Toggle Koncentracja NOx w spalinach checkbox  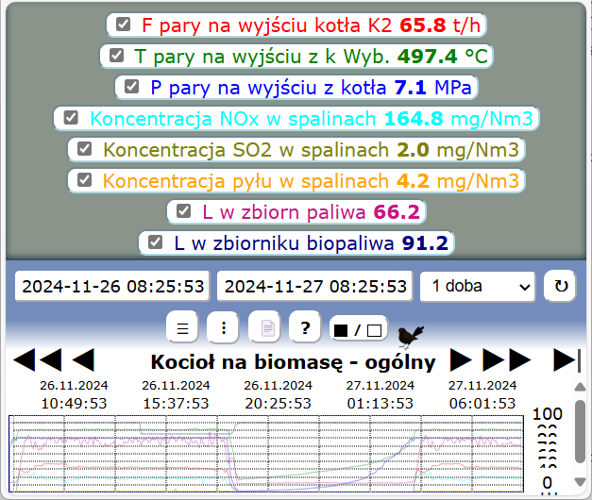(x=71, y=118)
